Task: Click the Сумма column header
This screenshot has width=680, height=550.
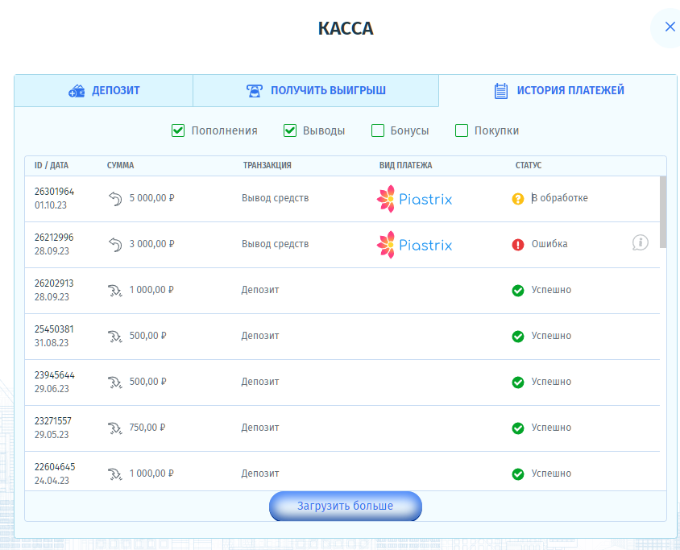Action: tap(120, 166)
